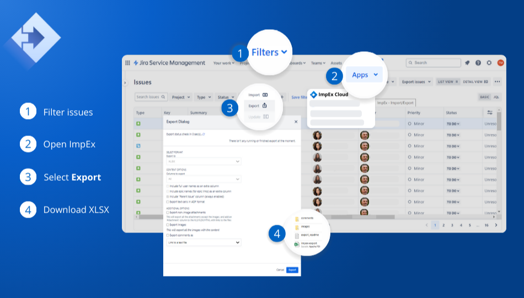Select Import from the ImpEx menu

click(x=258, y=95)
